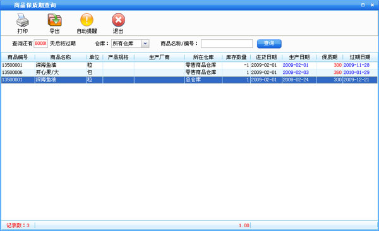Sort by 商品编号 column header
The image size is (379, 231).
point(18,57)
